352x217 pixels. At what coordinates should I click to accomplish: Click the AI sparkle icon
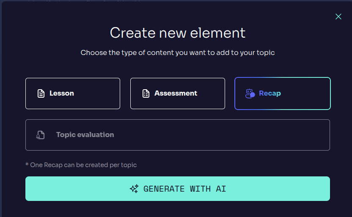(x=134, y=189)
